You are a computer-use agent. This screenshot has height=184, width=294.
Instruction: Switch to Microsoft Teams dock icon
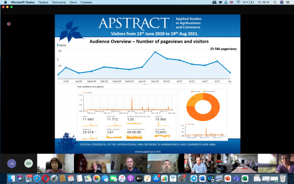236,178
